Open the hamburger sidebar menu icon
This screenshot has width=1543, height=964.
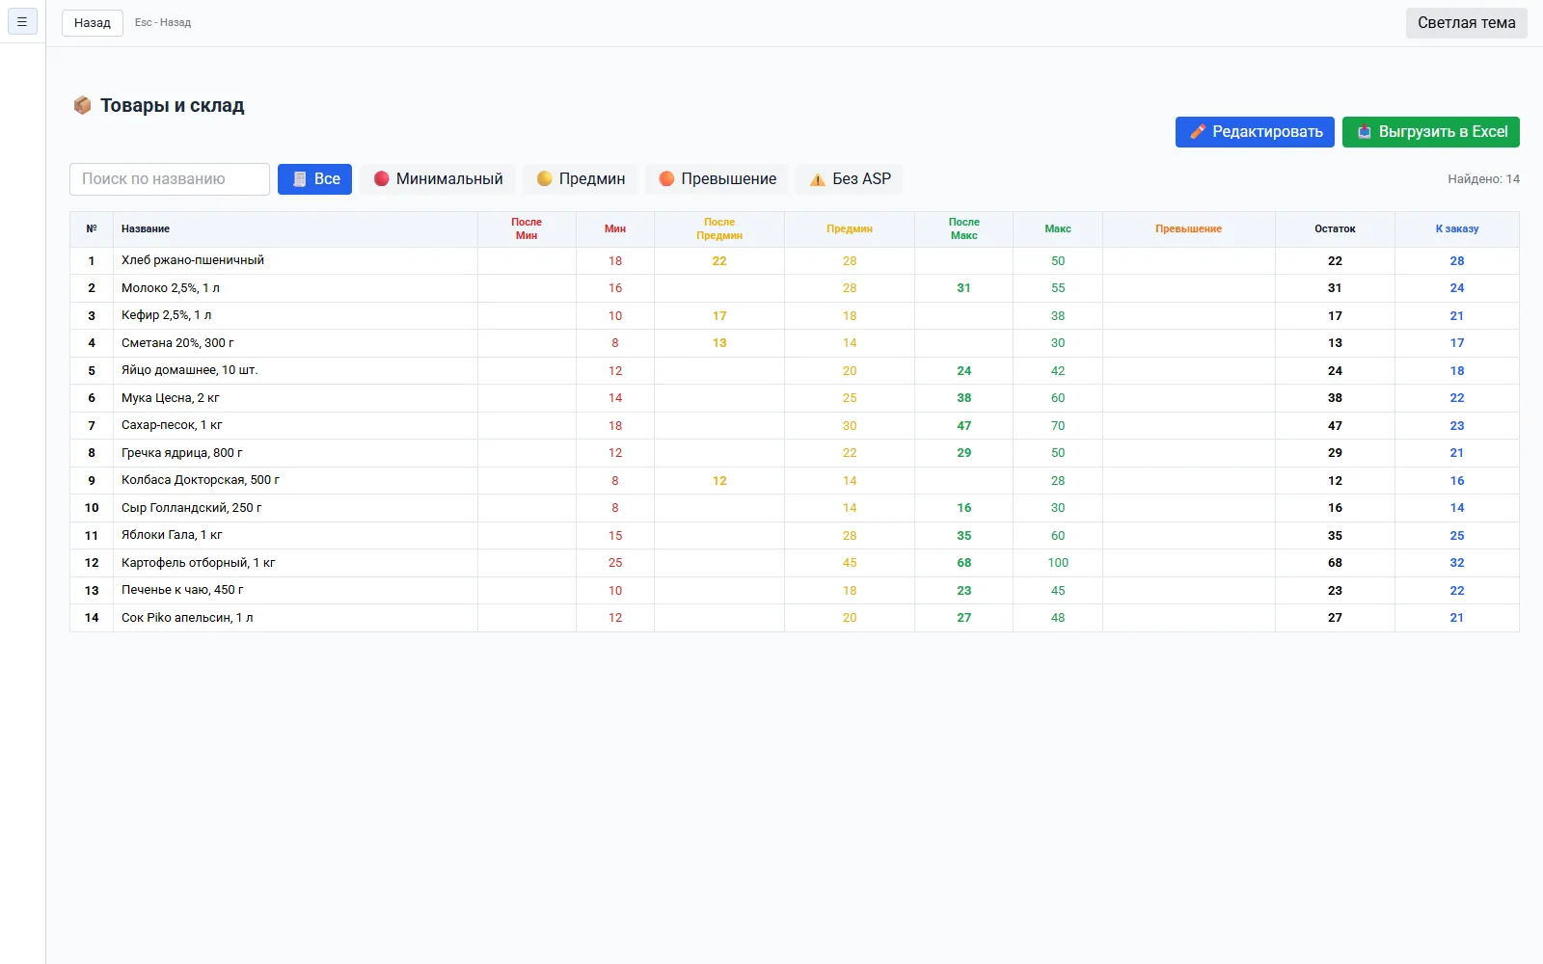click(22, 21)
